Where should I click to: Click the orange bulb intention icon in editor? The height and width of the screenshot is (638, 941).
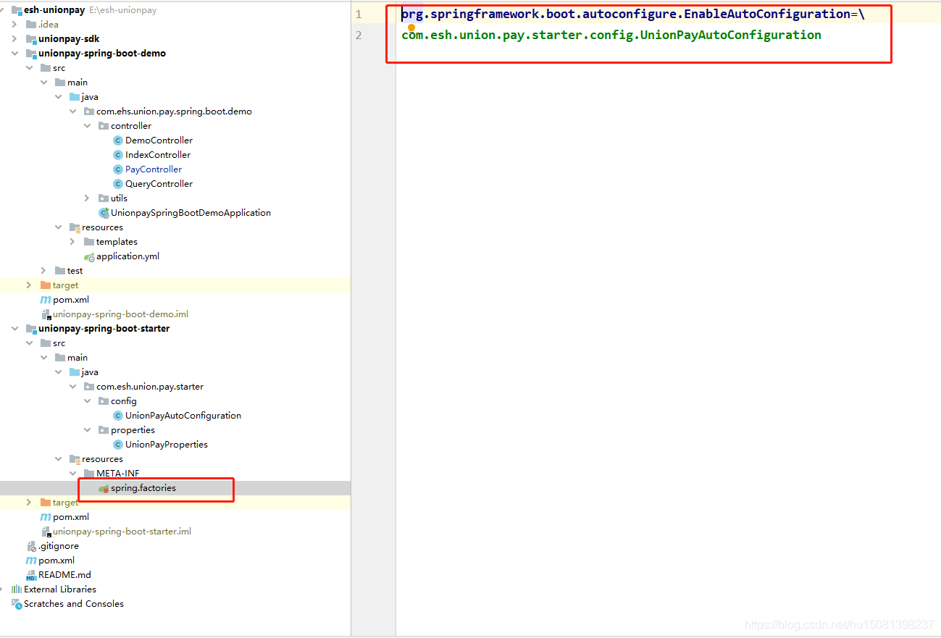[411, 28]
